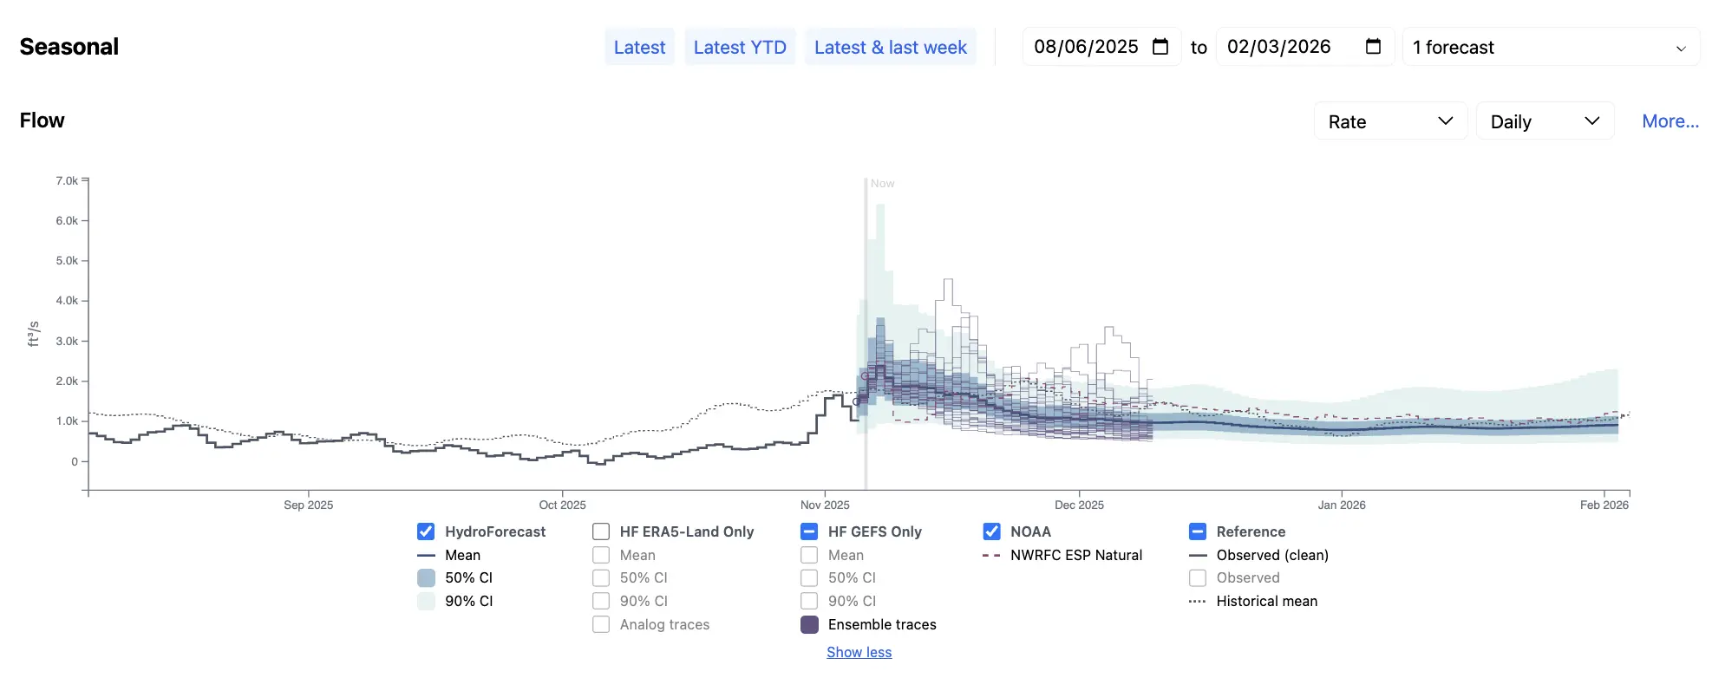Click the Ensemble traces purple swatch
Image resolution: width=1712 pixels, height=678 pixels.
click(x=809, y=624)
